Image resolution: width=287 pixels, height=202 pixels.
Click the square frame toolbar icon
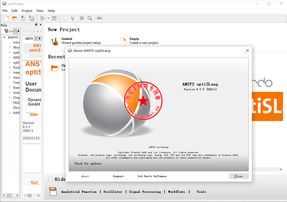(x=82, y=18)
